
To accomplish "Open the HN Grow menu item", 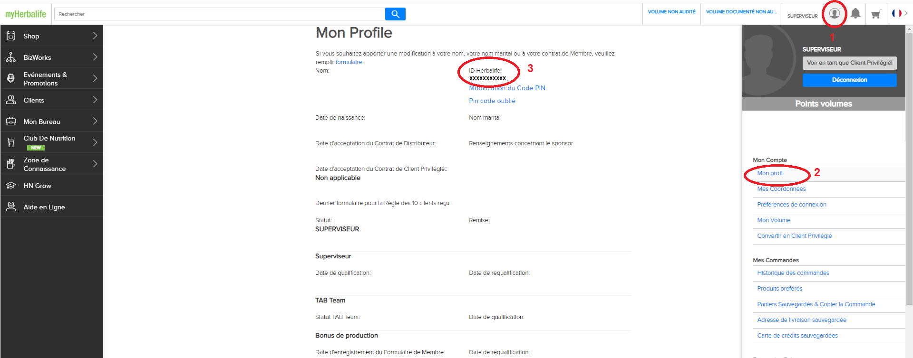I will point(52,185).
